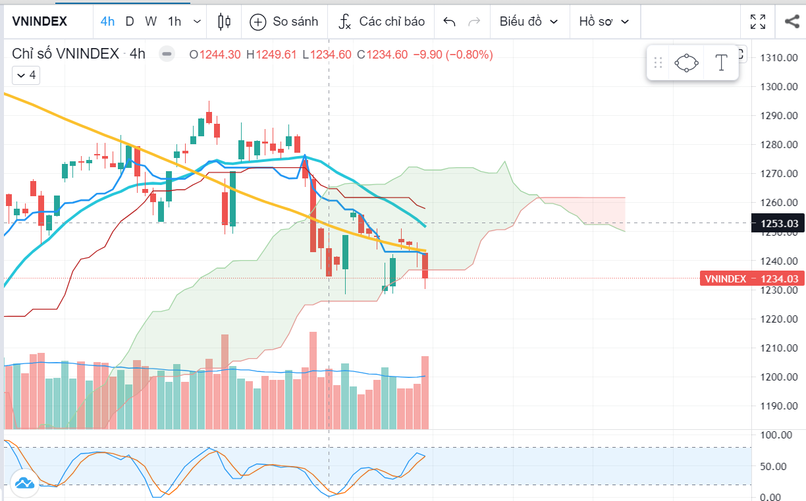Click the TradingView cloud logo button
Screen dimensions: 806x501
pos(24,483)
